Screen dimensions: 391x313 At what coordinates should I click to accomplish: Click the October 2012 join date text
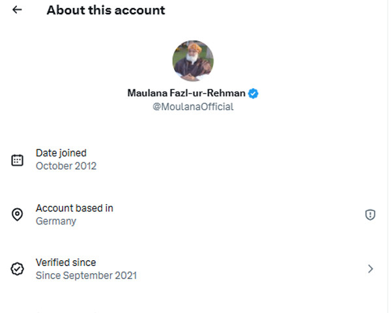(66, 166)
